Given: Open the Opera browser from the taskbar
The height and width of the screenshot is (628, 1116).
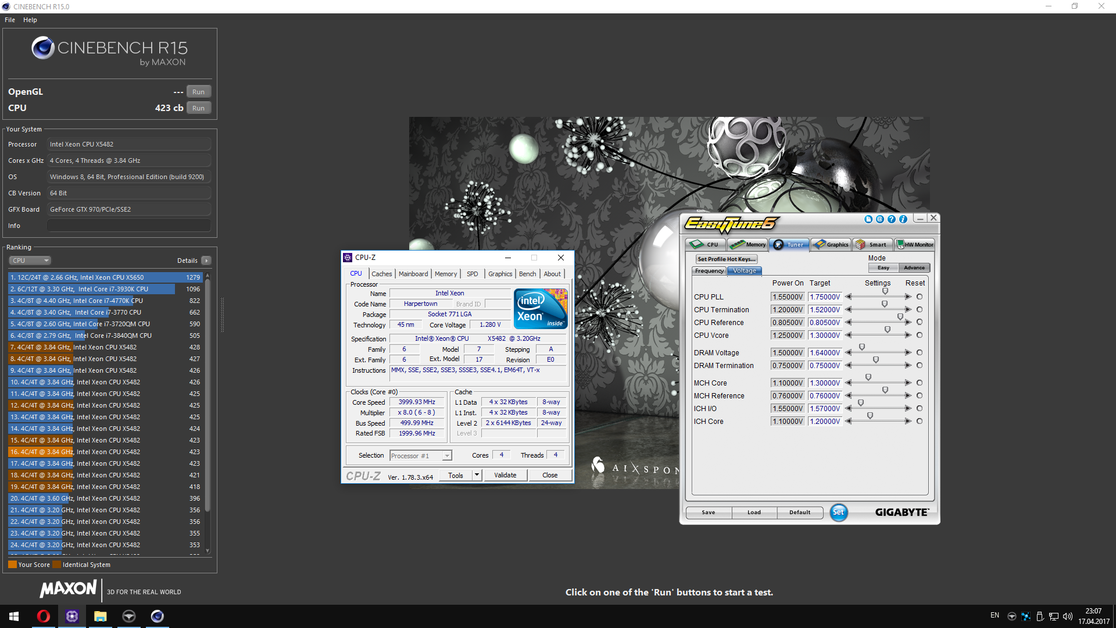Looking at the screenshot, I should pos(44,616).
